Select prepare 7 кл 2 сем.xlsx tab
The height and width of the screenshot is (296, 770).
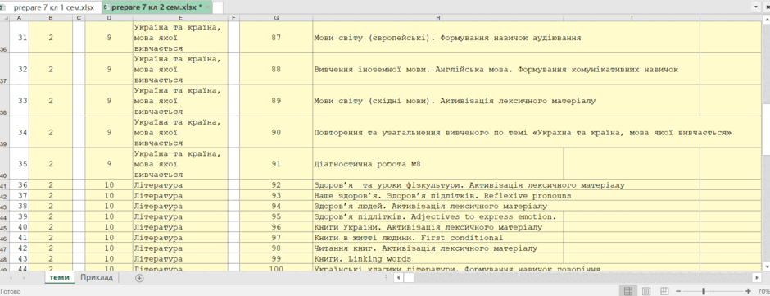pos(157,7)
